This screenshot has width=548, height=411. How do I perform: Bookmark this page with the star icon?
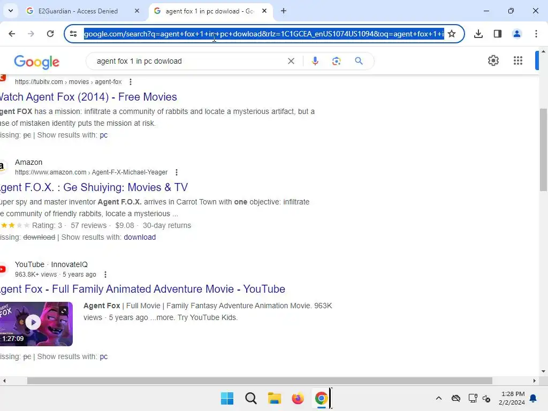[x=452, y=34]
